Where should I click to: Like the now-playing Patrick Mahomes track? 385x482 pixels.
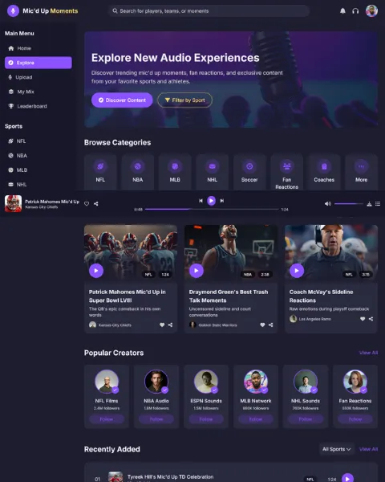(x=87, y=204)
